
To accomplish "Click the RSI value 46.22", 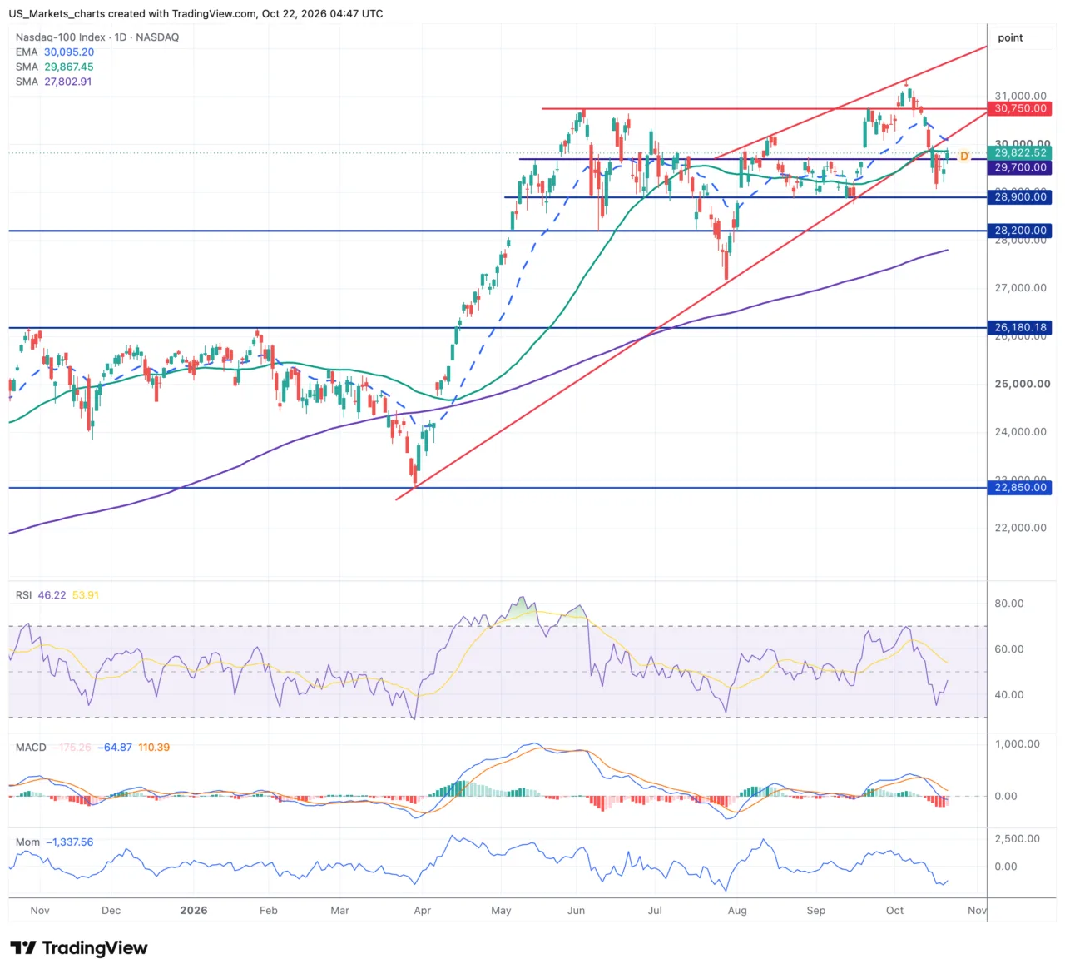I will click(52, 595).
